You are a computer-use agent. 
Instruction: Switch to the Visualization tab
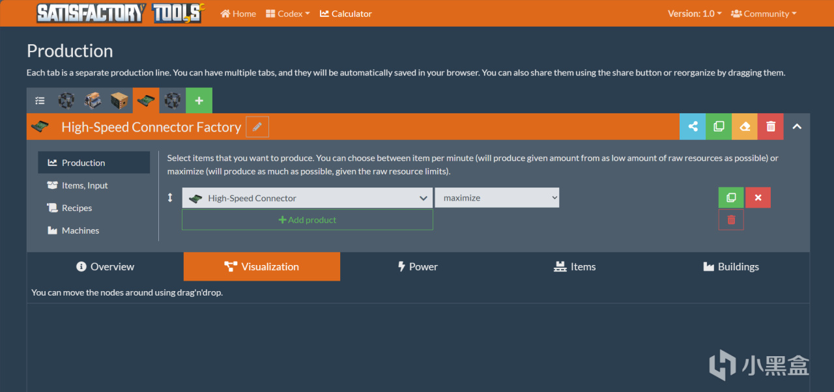pos(262,266)
